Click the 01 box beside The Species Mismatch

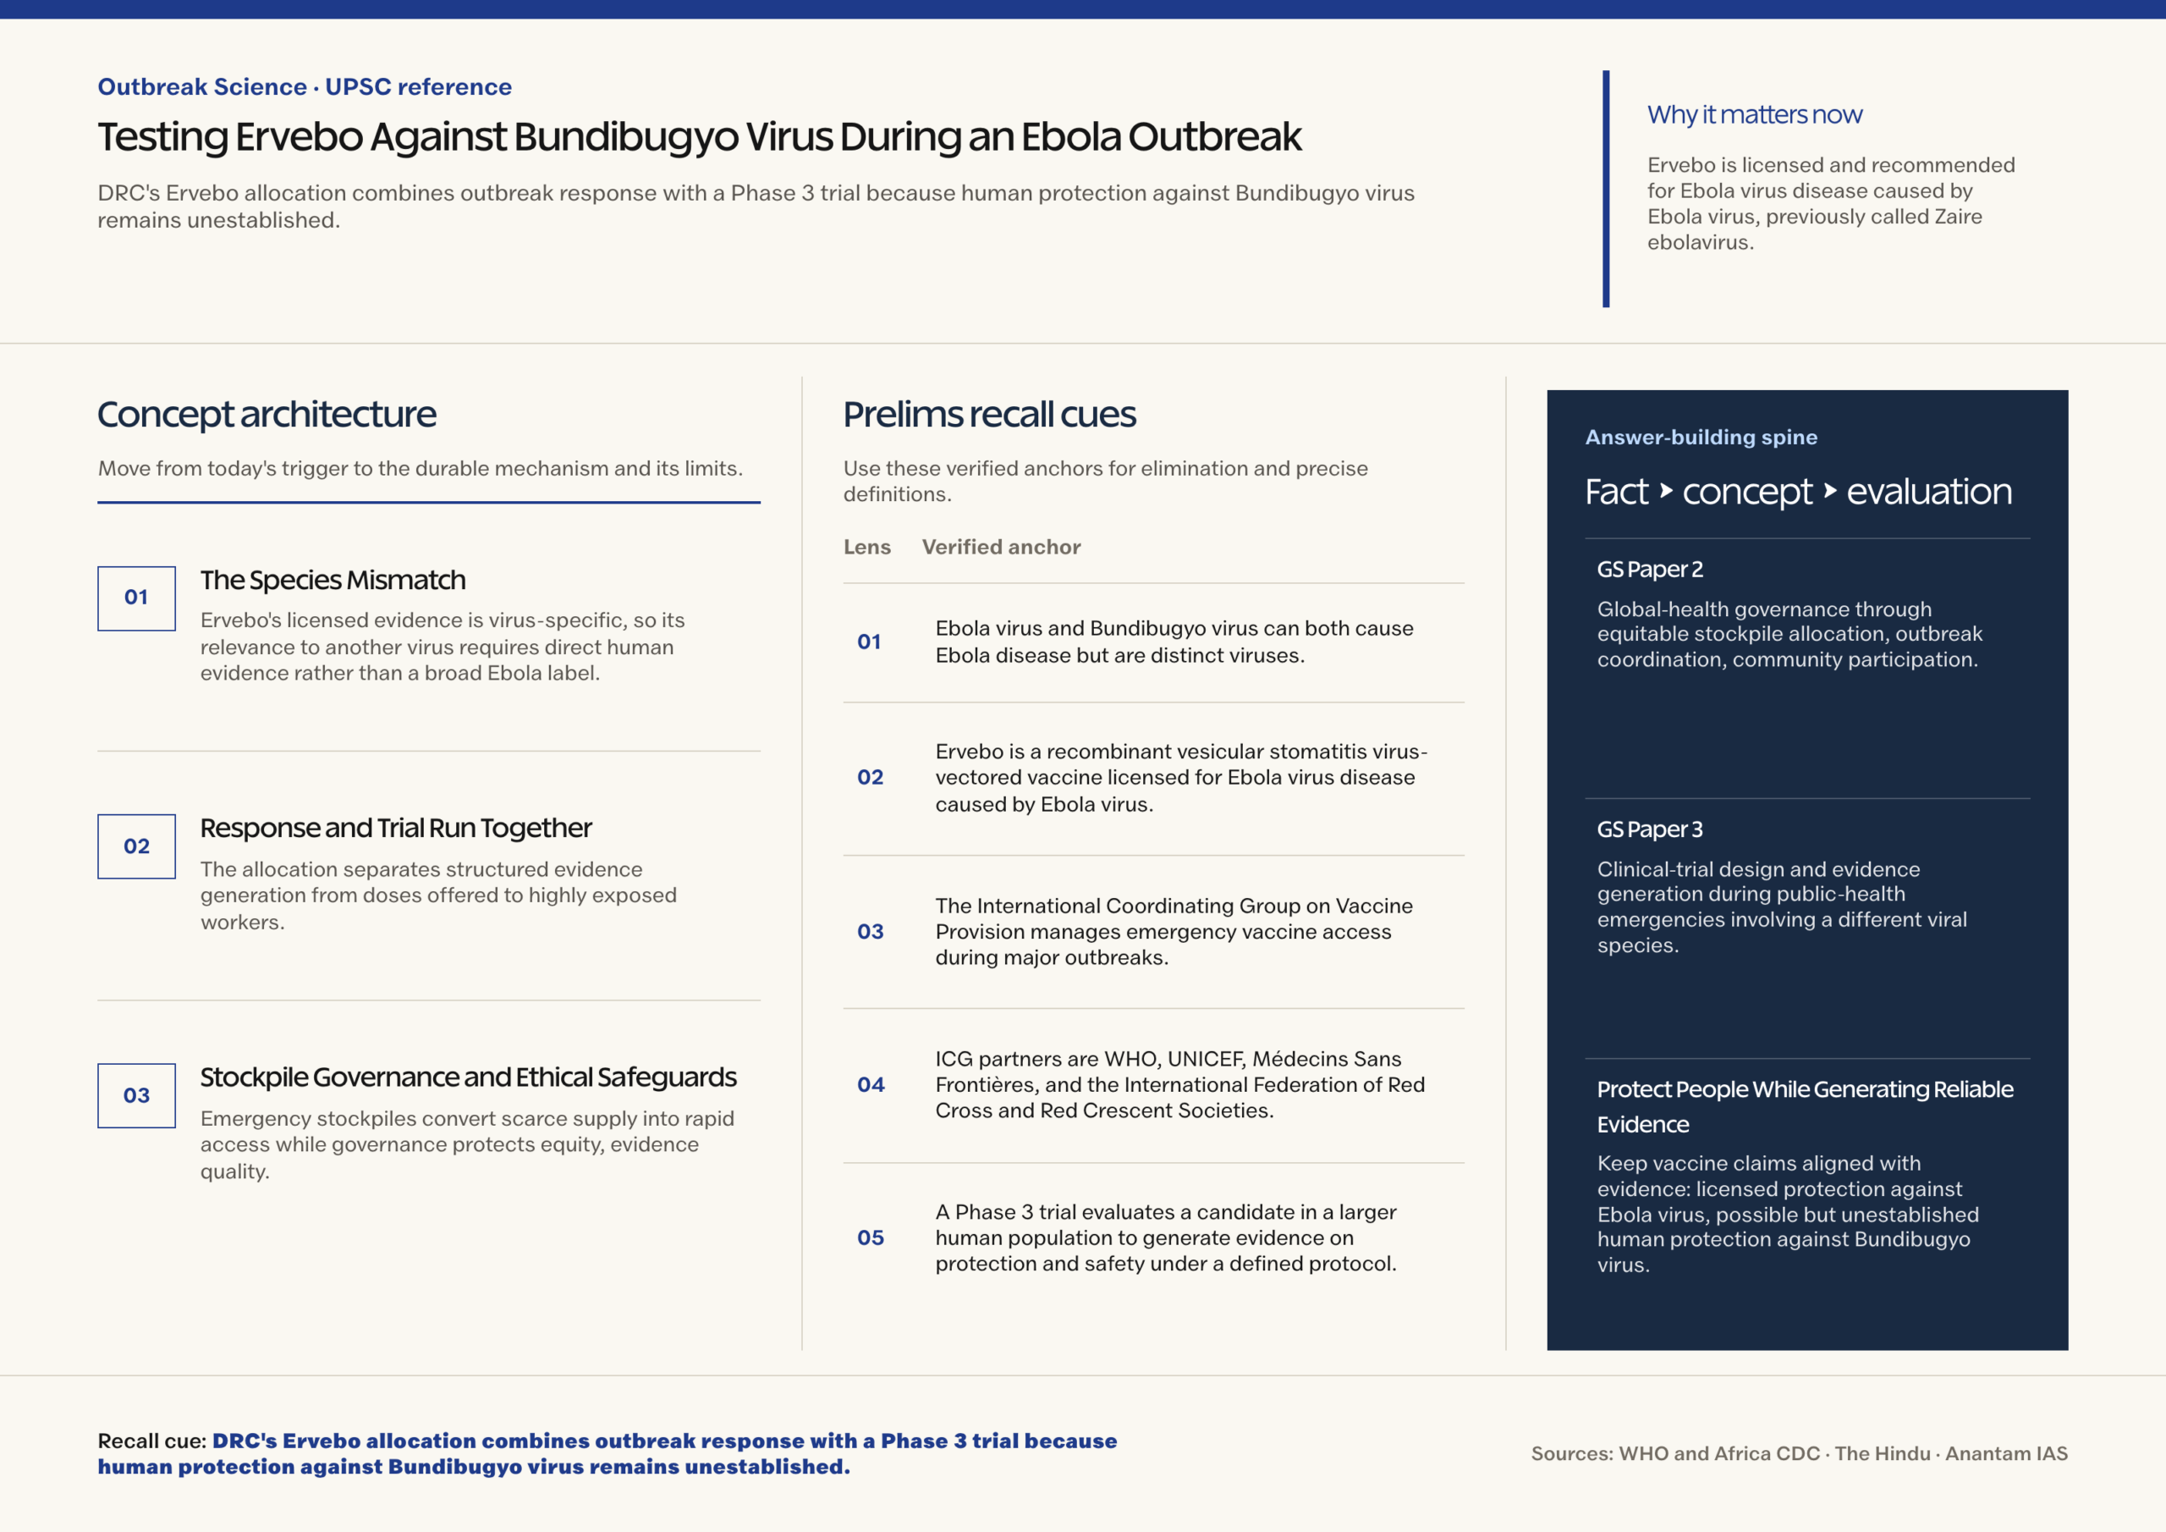[136, 598]
